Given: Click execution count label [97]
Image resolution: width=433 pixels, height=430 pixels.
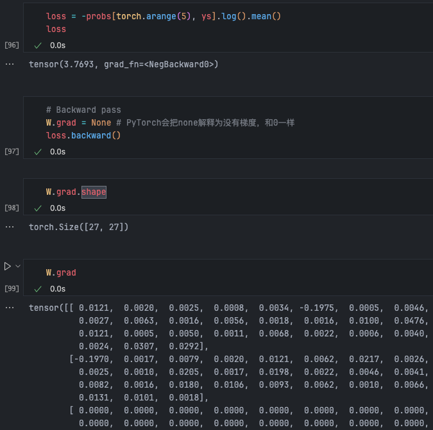Looking at the screenshot, I should 12,152.
